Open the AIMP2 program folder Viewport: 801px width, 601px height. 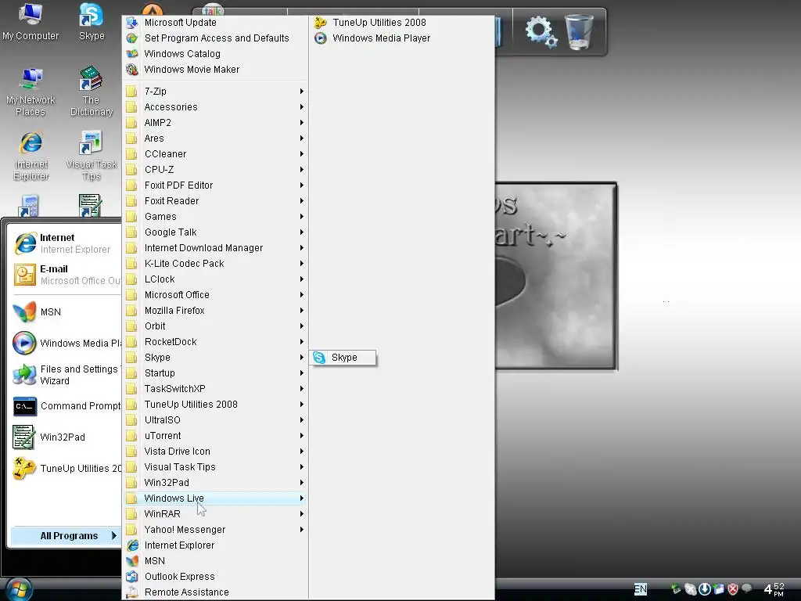pos(216,123)
